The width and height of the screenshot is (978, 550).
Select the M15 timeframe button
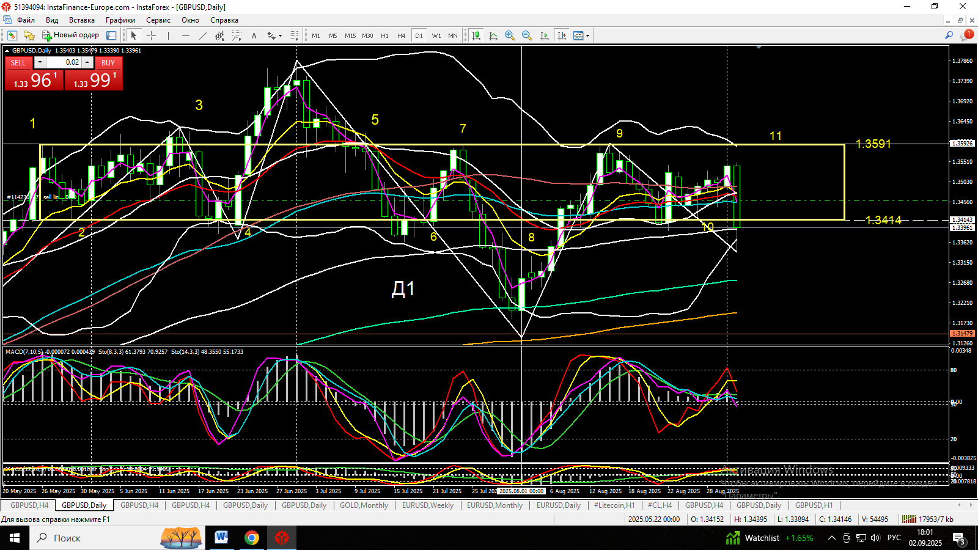350,35
